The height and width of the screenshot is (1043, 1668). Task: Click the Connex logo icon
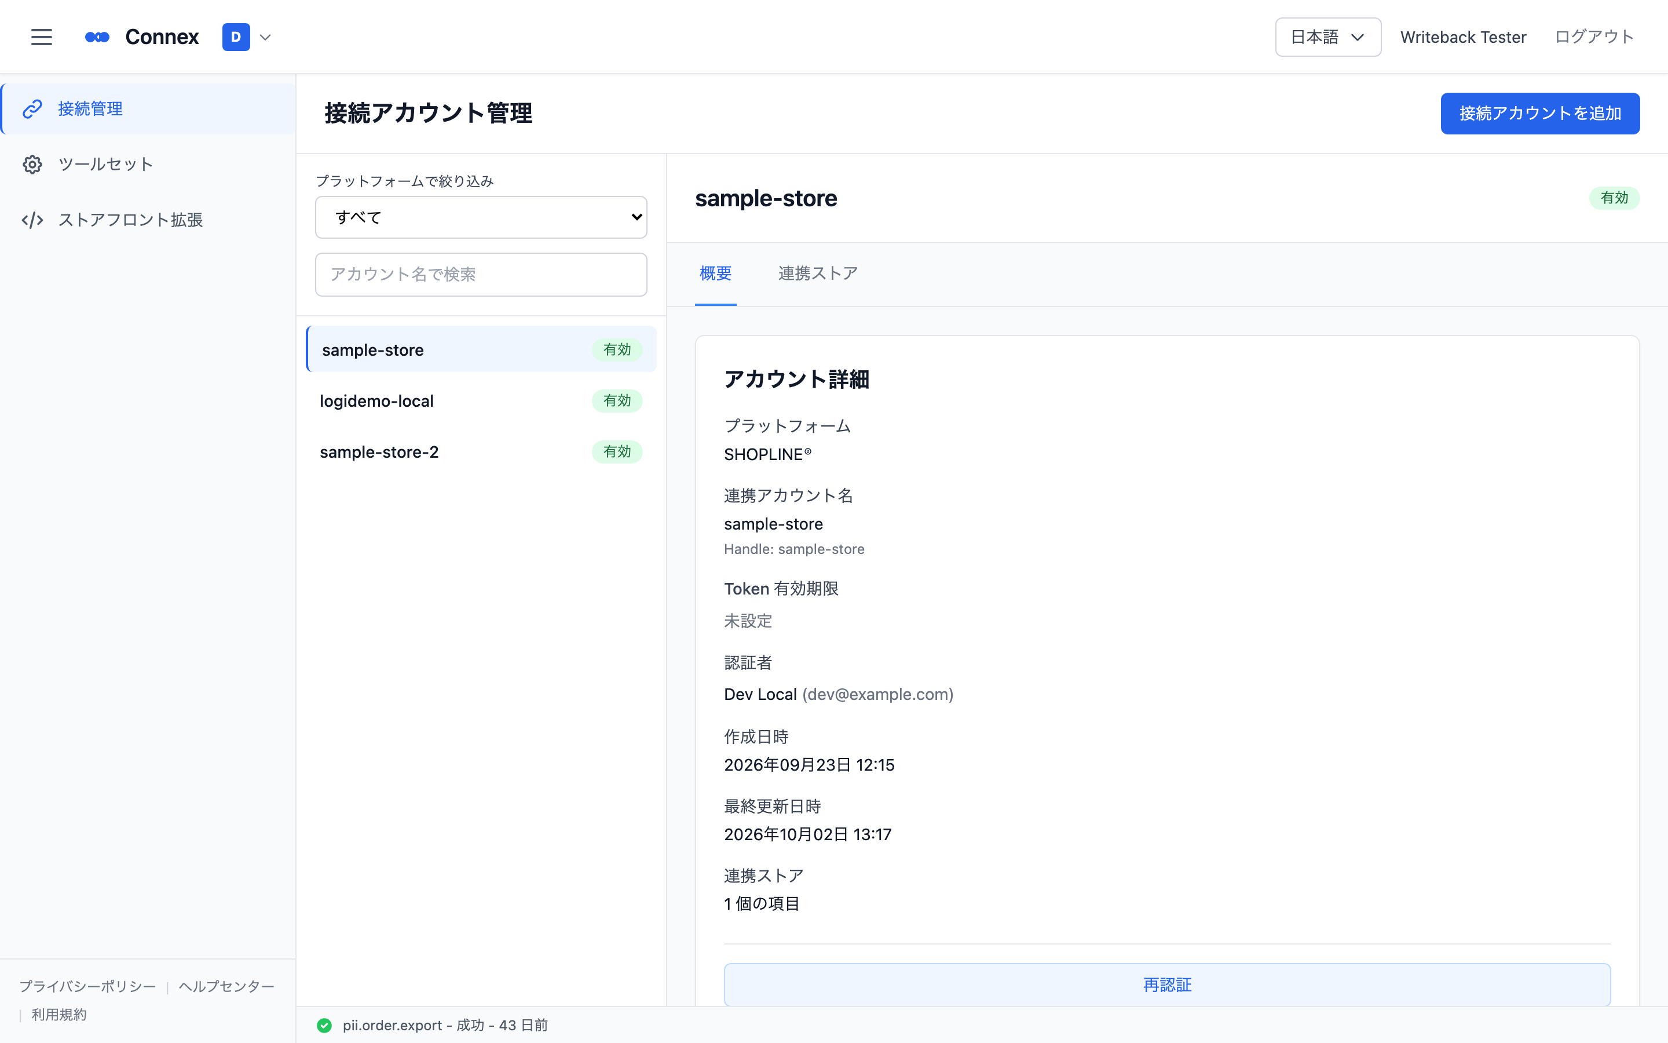97,37
